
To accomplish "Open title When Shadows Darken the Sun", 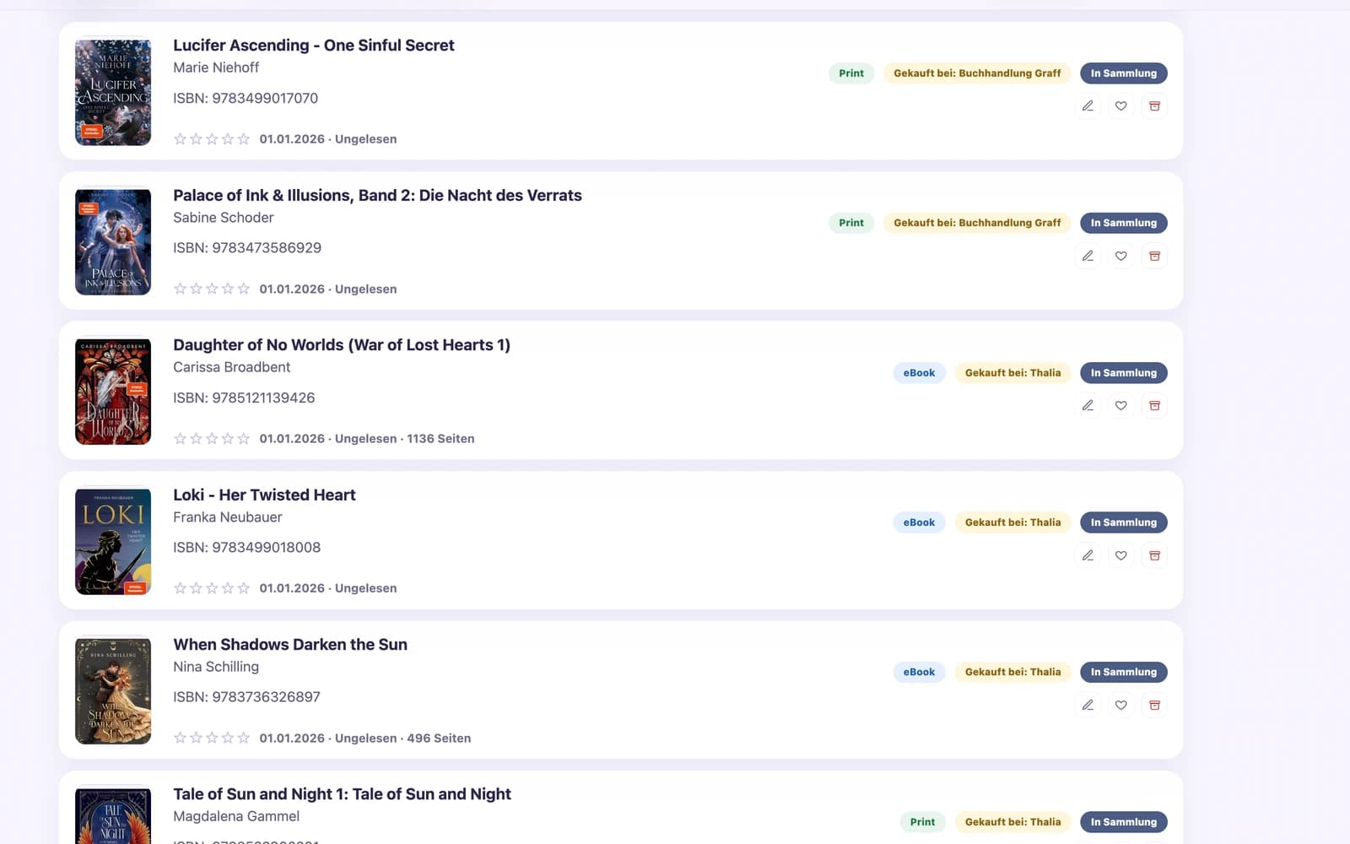I will tap(290, 645).
